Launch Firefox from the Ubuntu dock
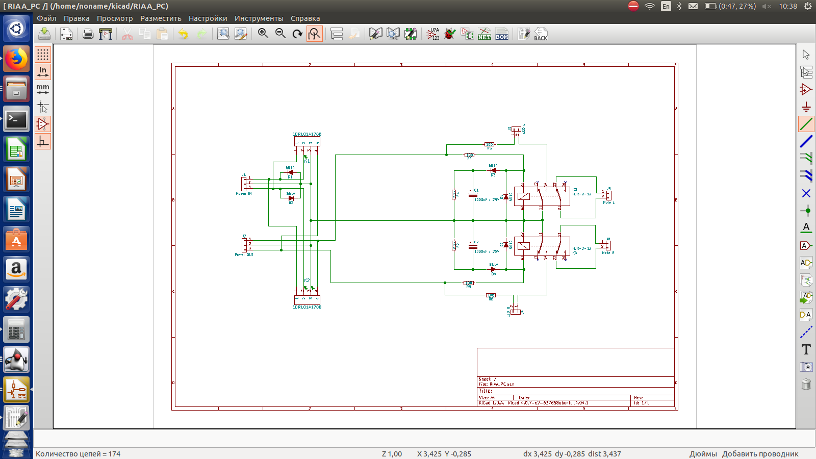 click(x=16, y=59)
